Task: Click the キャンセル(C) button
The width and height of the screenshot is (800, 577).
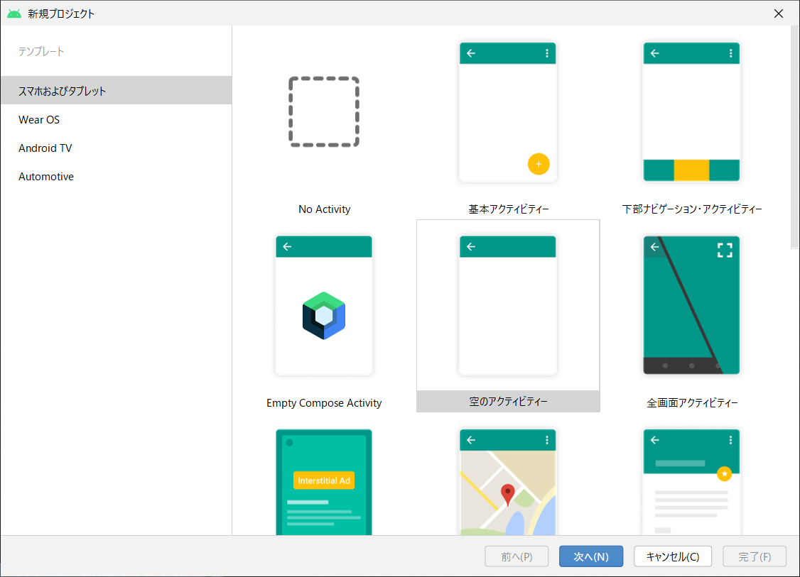Action: coord(672,556)
